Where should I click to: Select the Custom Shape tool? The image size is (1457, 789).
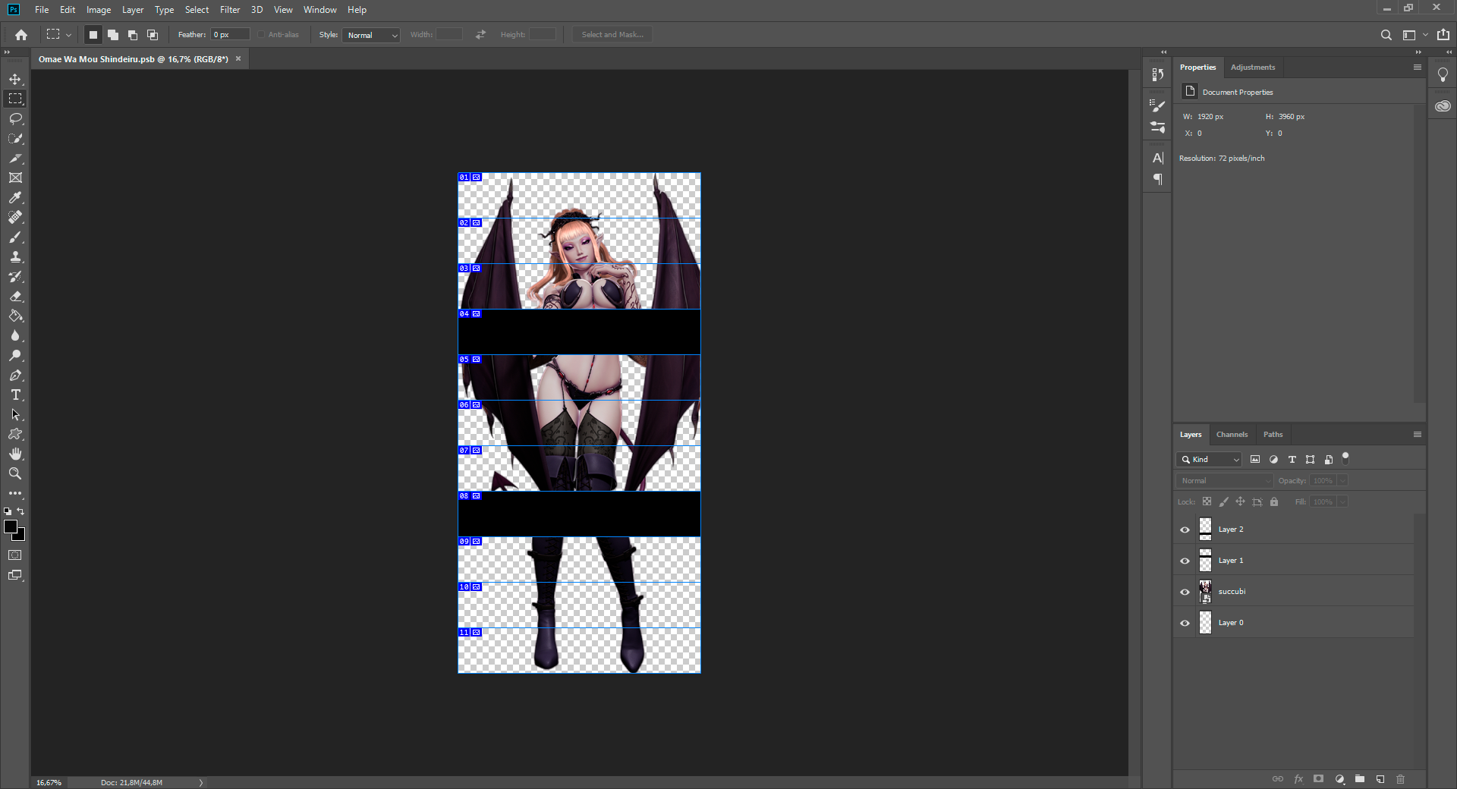pos(15,434)
